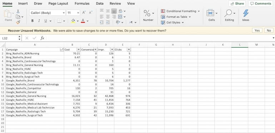Screen dimensions: 275x133
Task: Decrease font size with smaller A icon
Action: pyautogui.click(x=90, y=13)
